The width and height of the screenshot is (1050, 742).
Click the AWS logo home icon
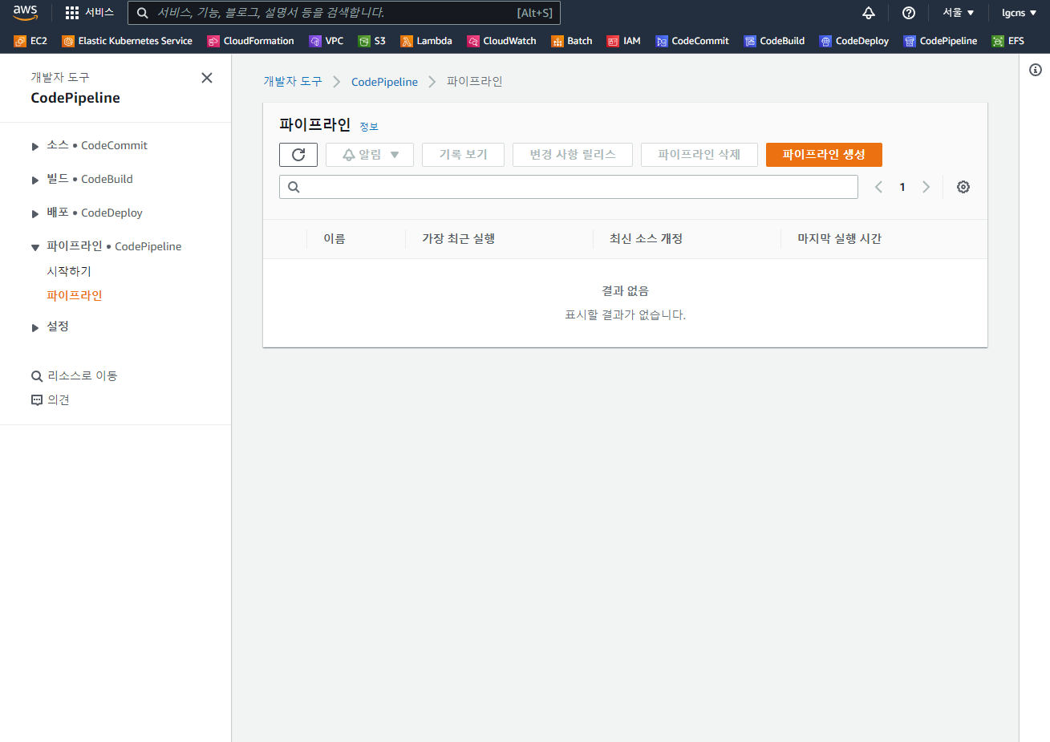point(25,13)
